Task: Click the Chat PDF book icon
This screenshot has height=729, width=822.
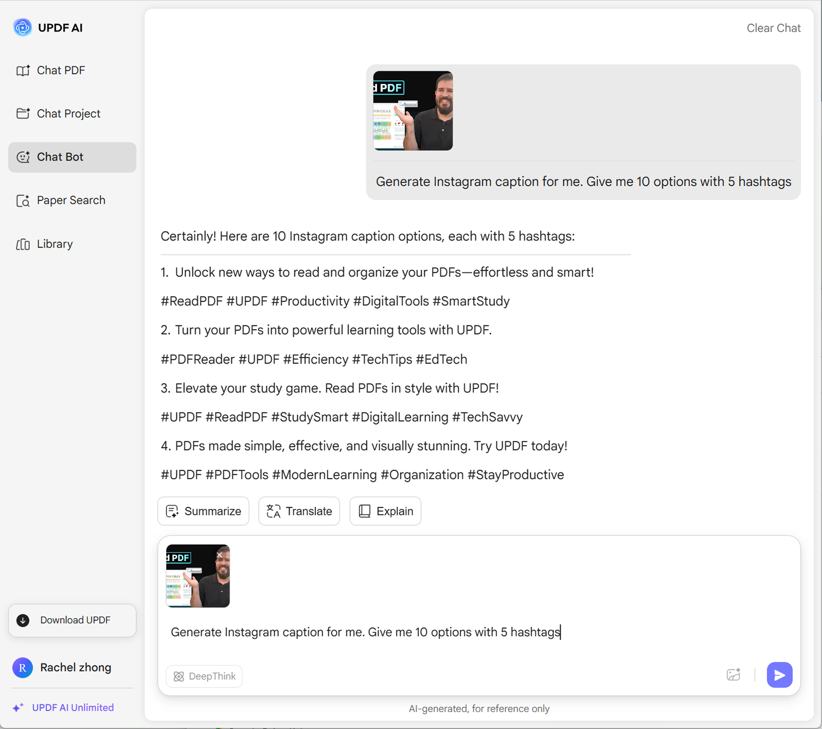Action: pos(23,71)
